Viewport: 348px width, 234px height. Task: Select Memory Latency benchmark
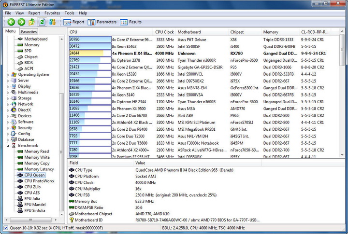click(39, 169)
